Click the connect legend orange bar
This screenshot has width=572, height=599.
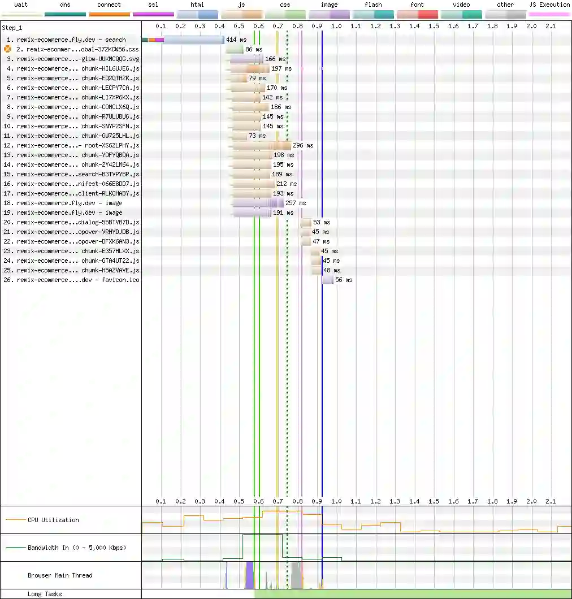click(x=109, y=15)
